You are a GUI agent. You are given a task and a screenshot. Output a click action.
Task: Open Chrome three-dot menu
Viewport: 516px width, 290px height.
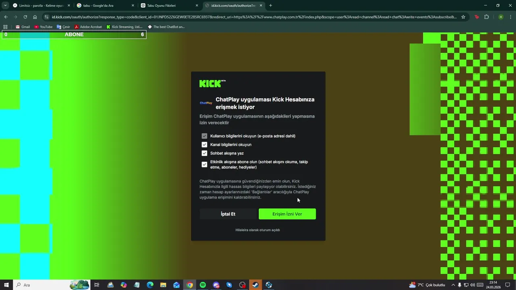click(x=511, y=17)
